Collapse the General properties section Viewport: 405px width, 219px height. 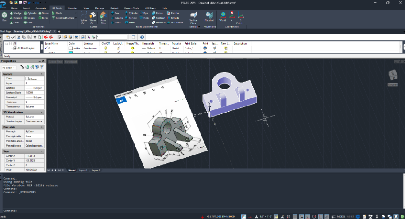pos(42,74)
